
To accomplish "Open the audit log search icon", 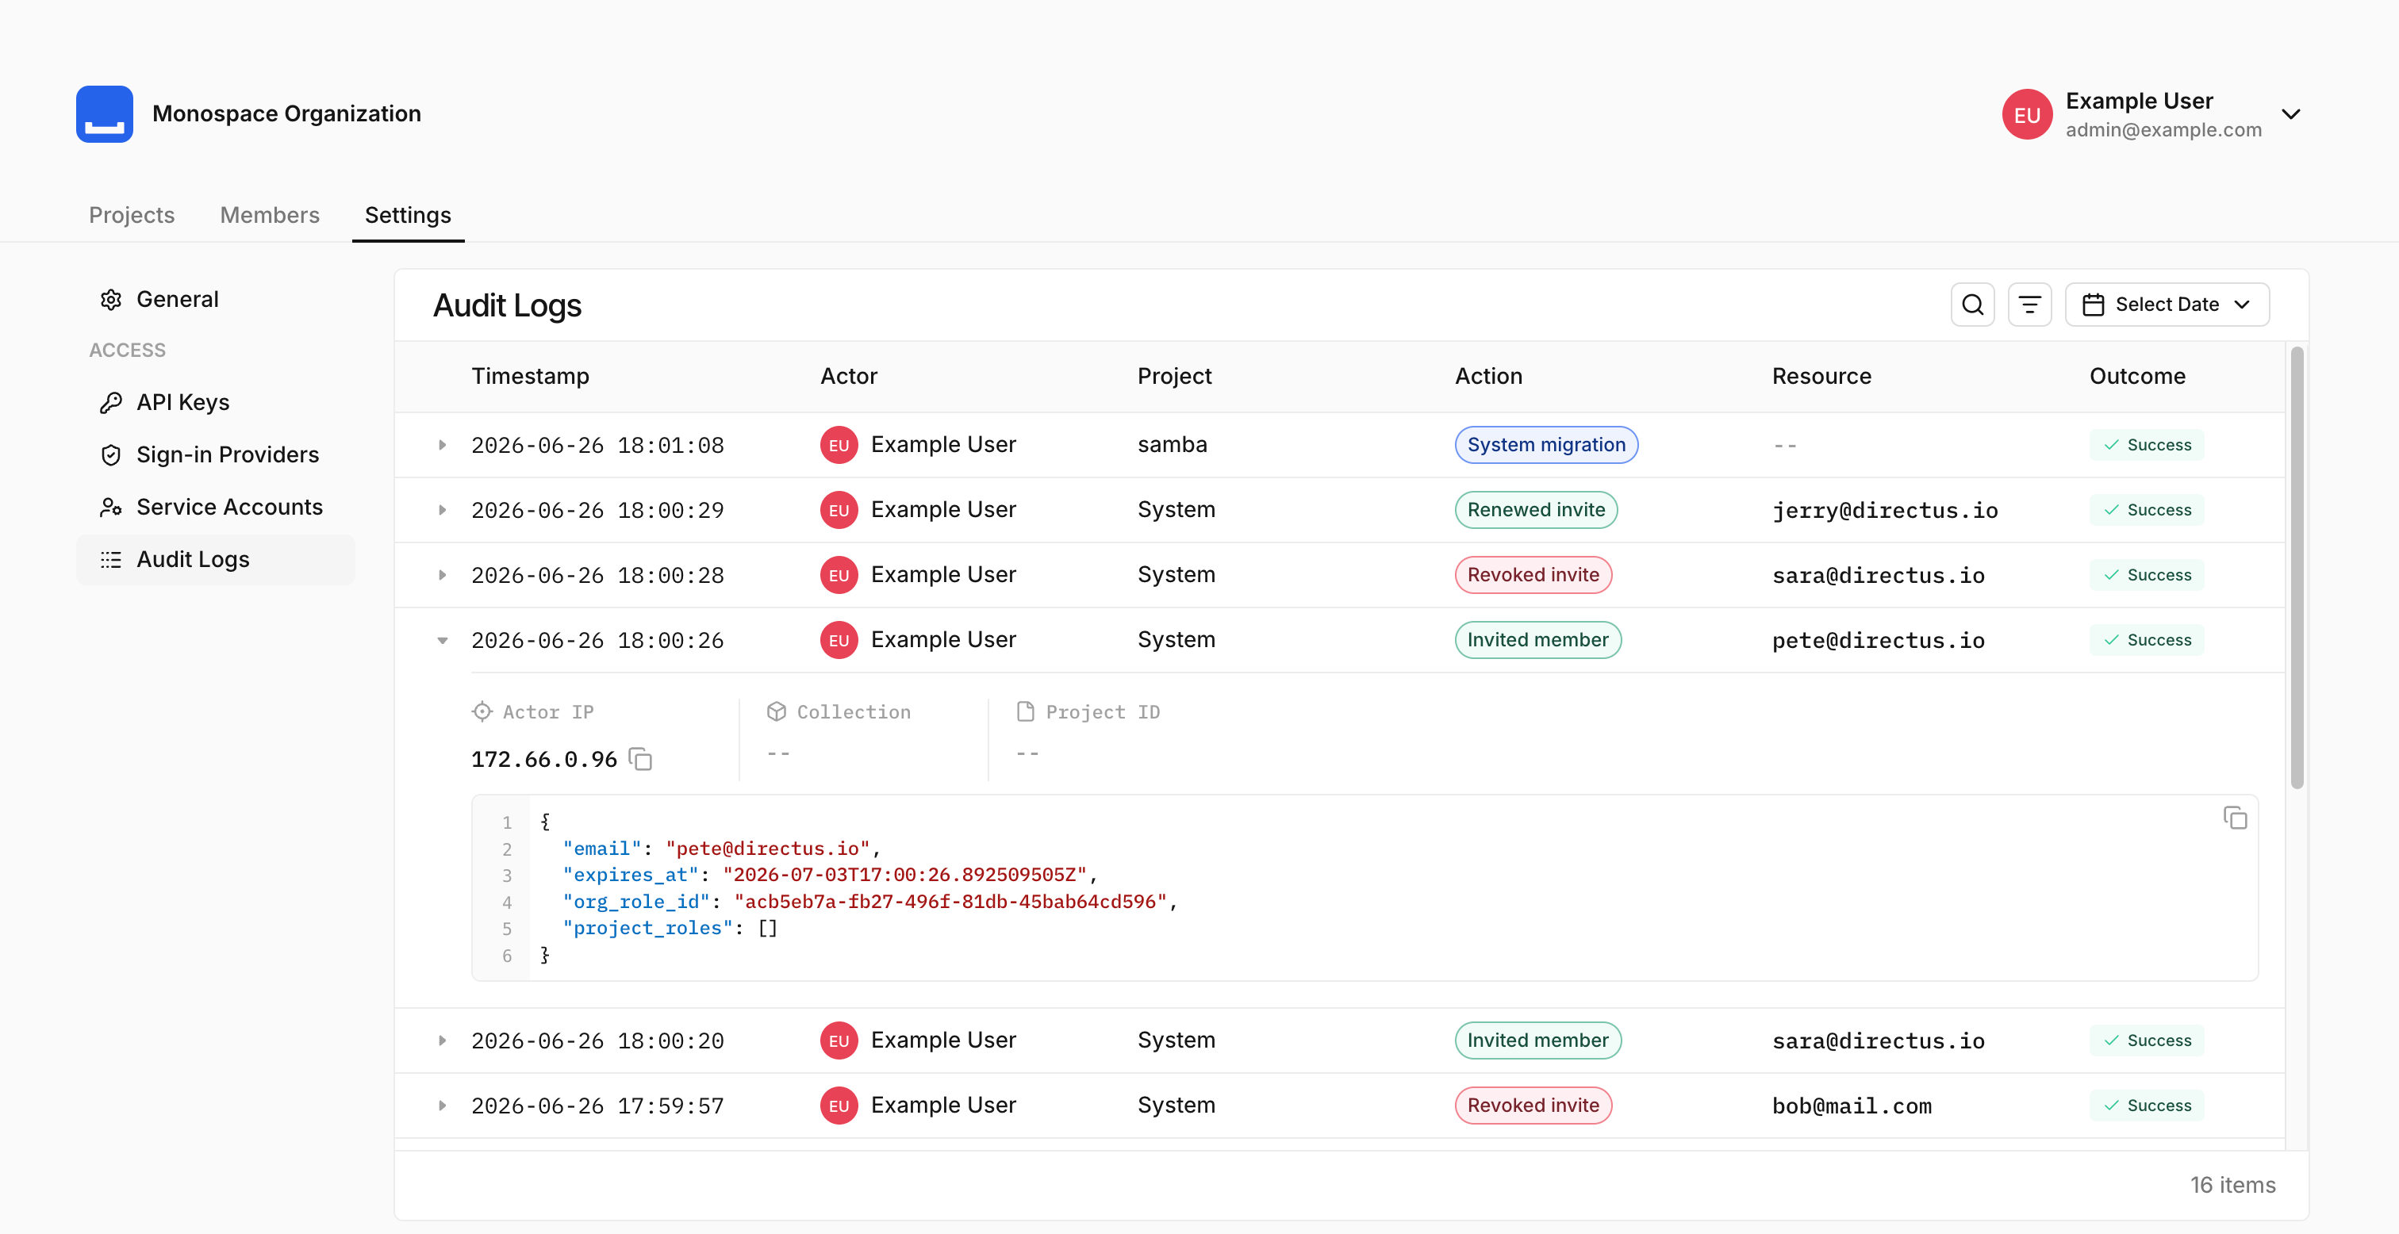I will coord(1972,305).
